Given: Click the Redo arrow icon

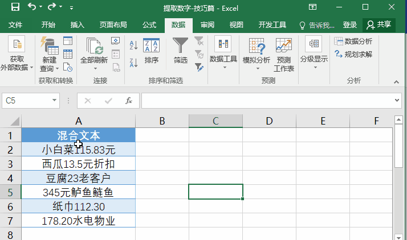Looking at the screenshot, I should pyautogui.click(x=52, y=6).
